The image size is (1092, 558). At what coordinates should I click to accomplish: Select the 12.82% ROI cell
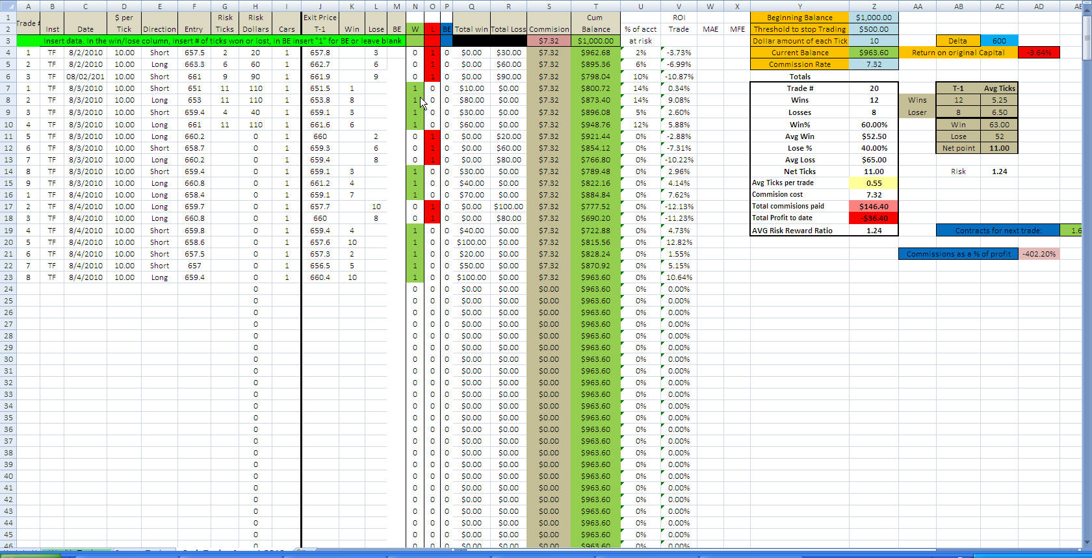[x=679, y=242]
